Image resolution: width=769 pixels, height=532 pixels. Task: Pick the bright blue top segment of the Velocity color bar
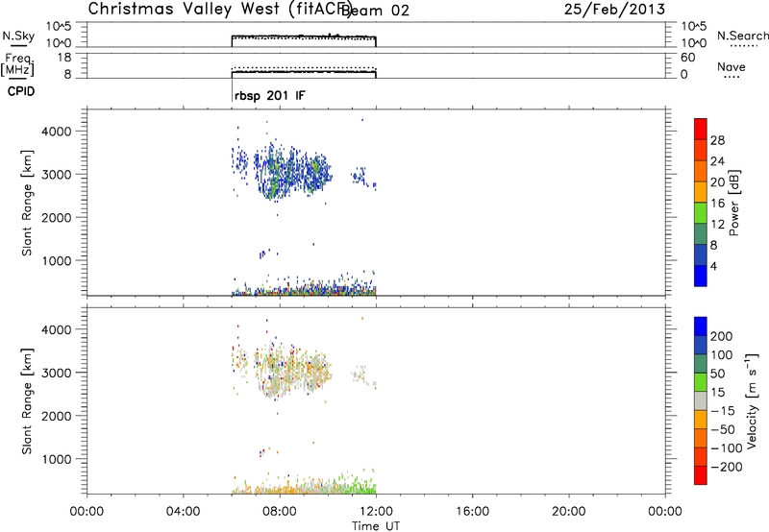(701, 326)
